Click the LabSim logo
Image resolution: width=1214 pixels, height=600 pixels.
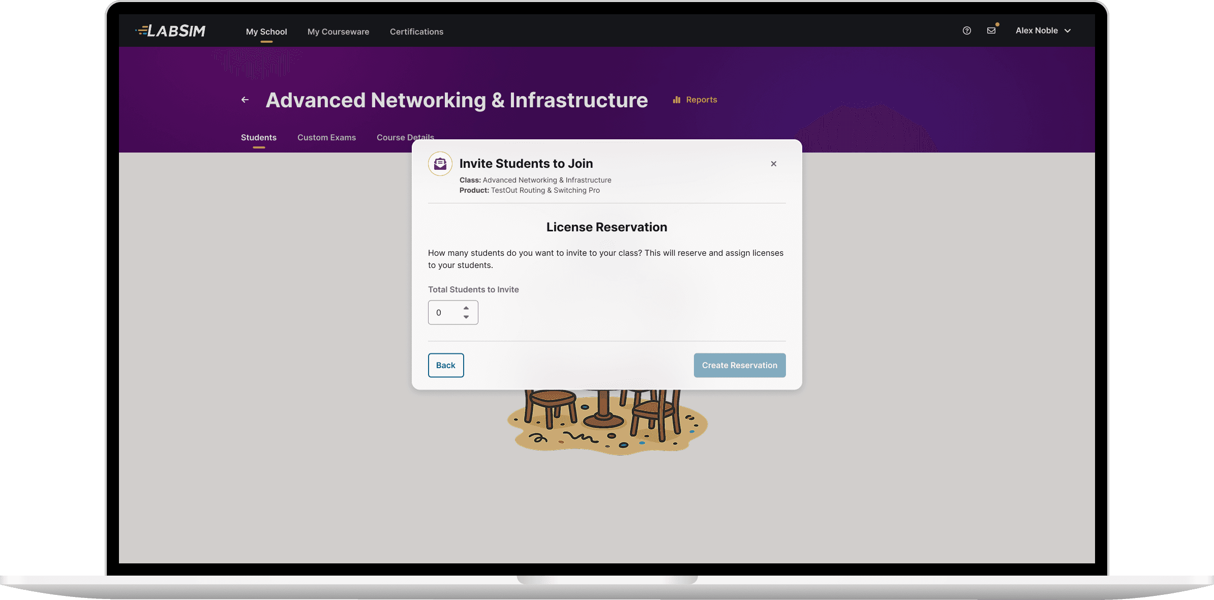[170, 31]
